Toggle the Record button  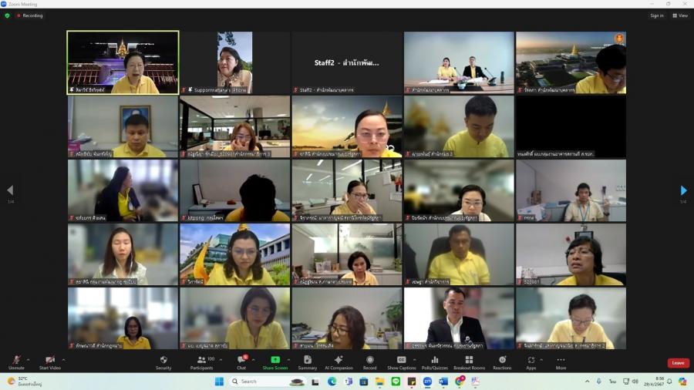[x=370, y=361]
